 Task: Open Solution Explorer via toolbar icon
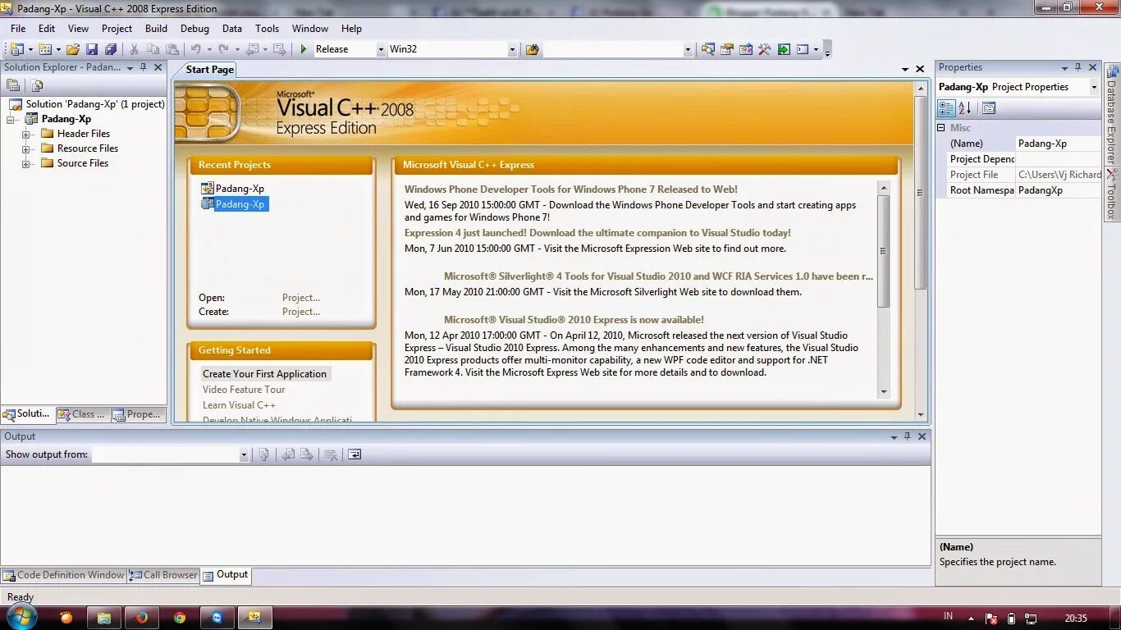[x=707, y=49]
